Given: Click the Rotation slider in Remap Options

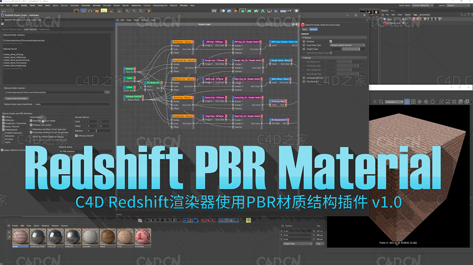Looking at the screenshot, I should tap(103, 131).
